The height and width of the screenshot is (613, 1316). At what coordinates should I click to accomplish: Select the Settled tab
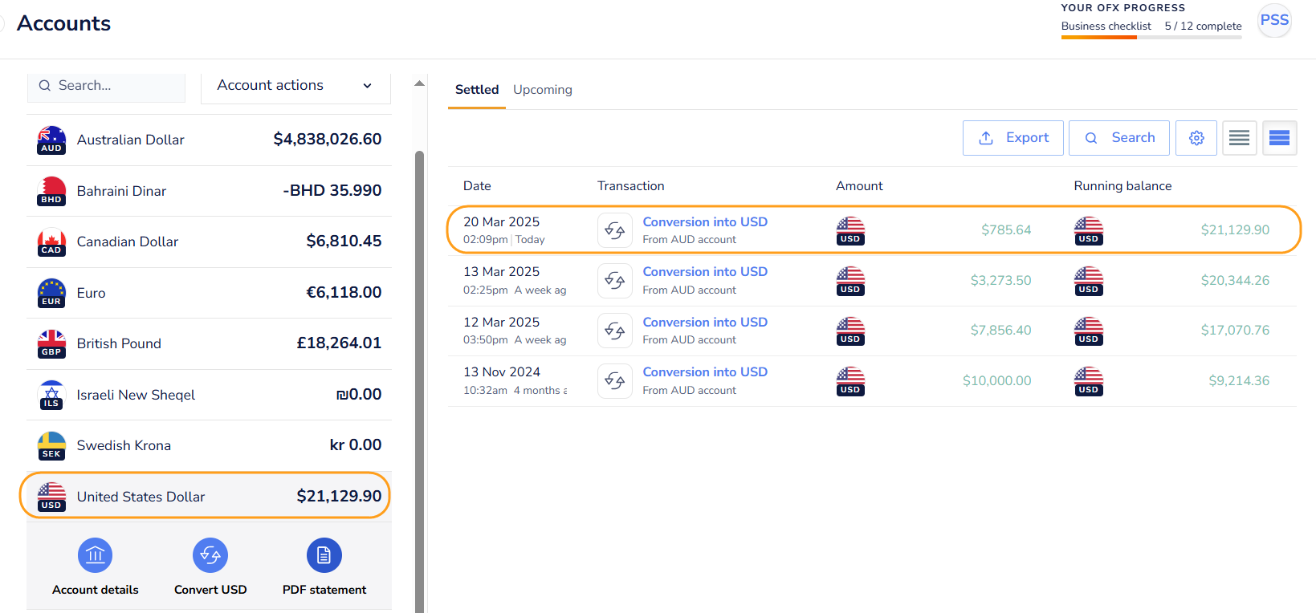(x=477, y=90)
